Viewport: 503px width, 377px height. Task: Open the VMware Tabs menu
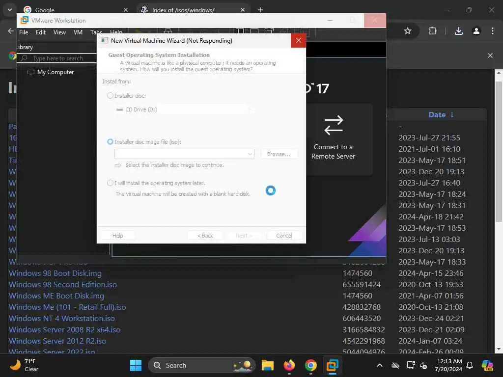(x=96, y=32)
